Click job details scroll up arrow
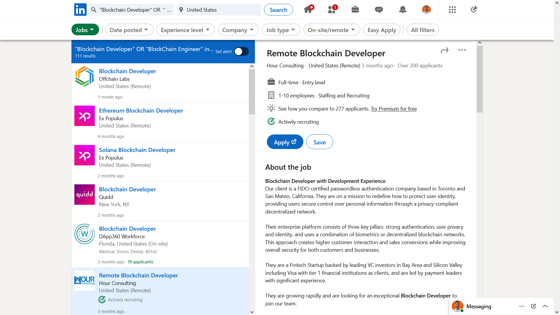Image resolution: width=560 pixels, height=315 pixels. pos(480,43)
